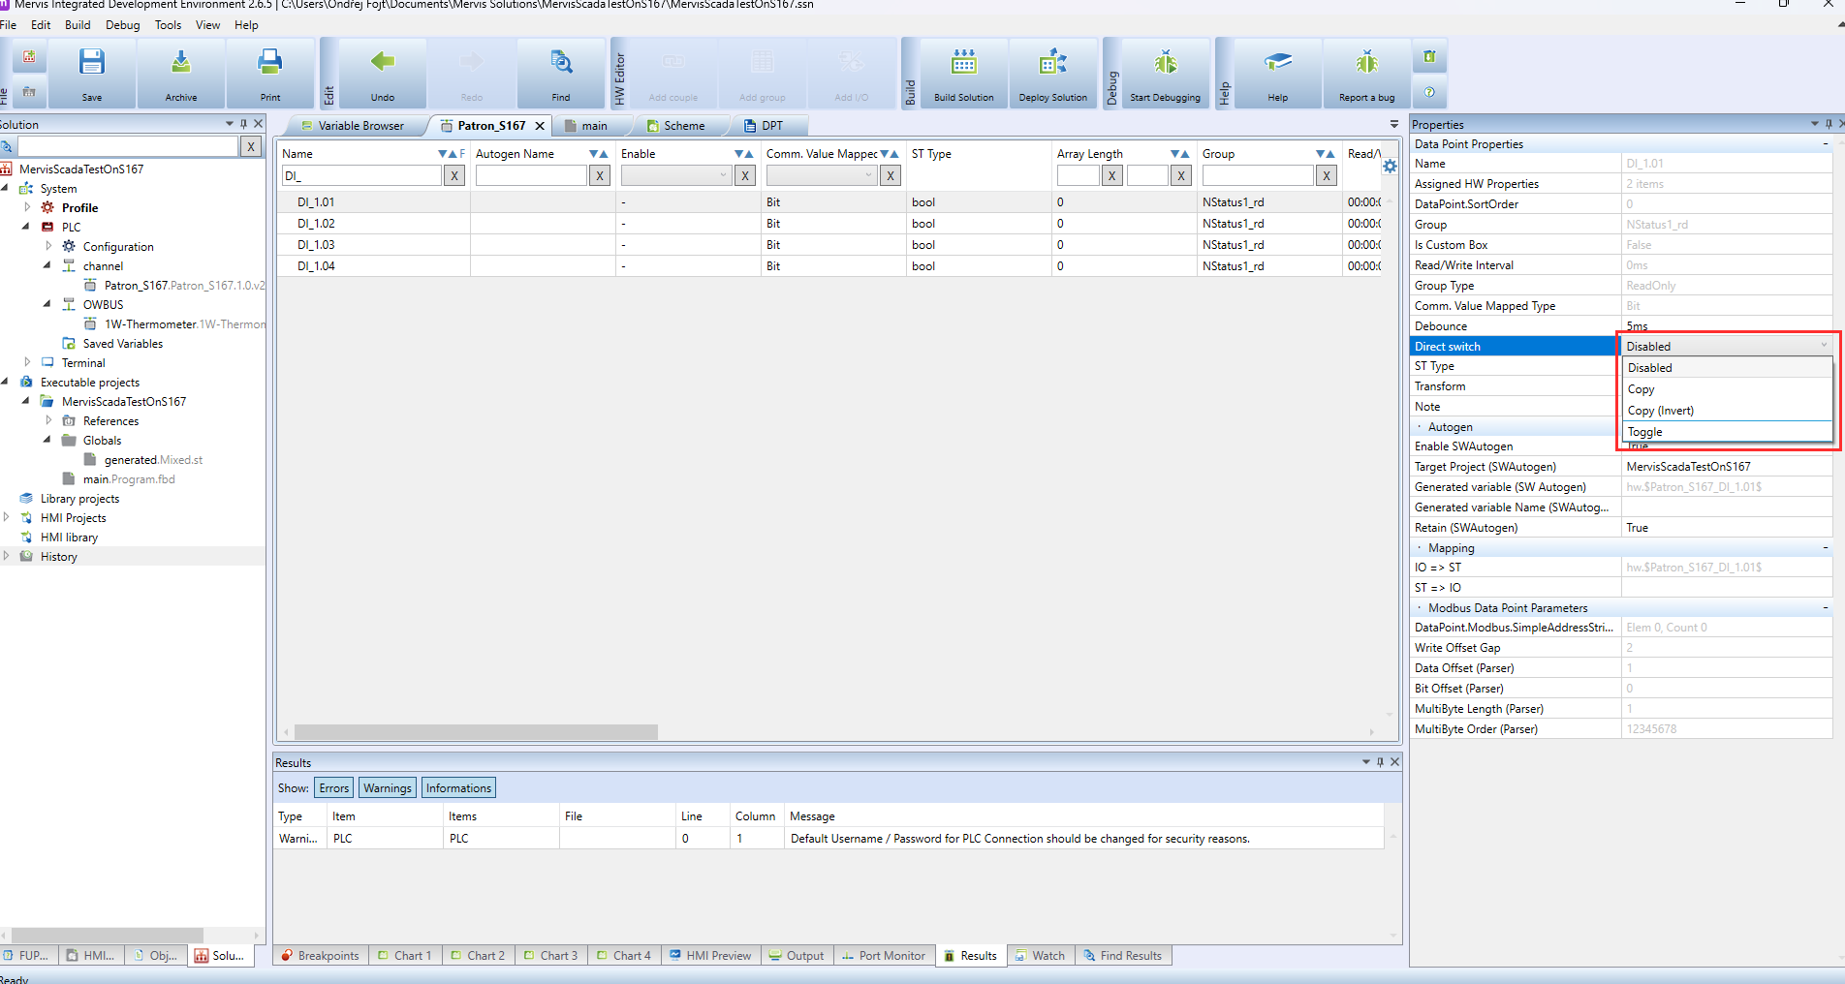
Task: Expand the HMI Projects tree node
Action: pos(7,517)
